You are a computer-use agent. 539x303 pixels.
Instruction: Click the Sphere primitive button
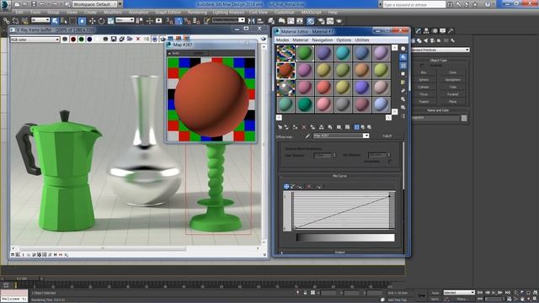424,80
